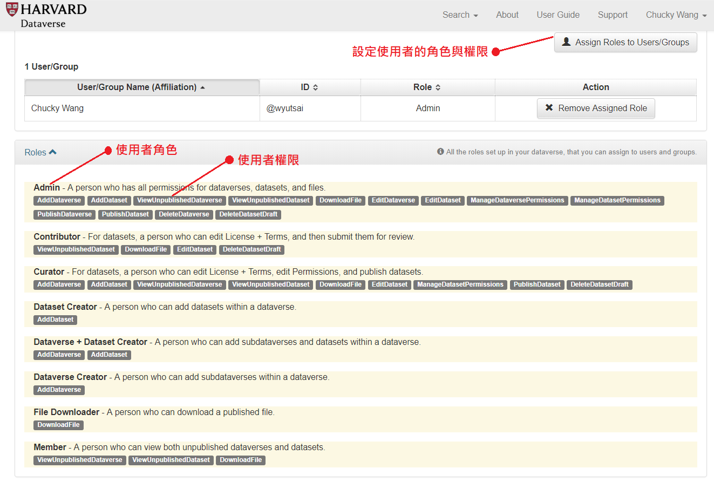Click Curator's PublishDataset permission tag
Screen dimensions: 714x482
pyautogui.click(x=537, y=284)
